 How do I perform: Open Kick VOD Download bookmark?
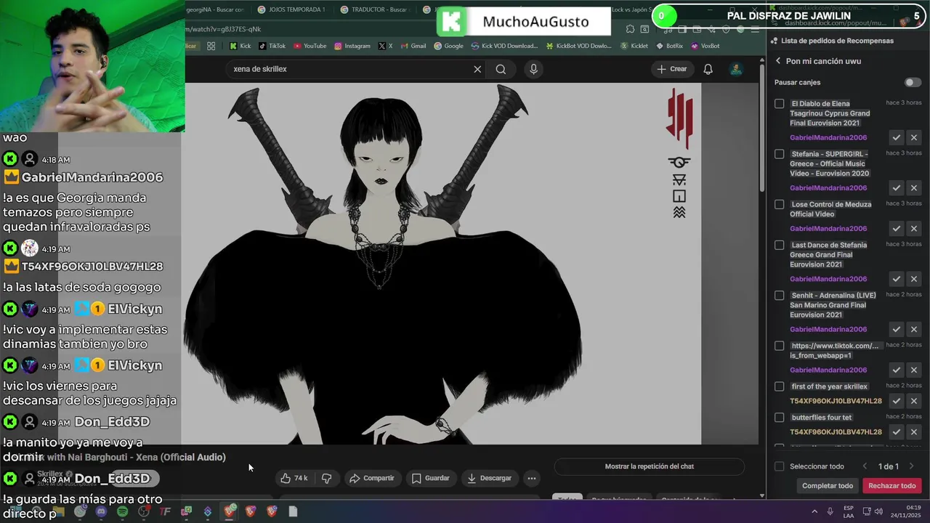(x=505, y=46)
